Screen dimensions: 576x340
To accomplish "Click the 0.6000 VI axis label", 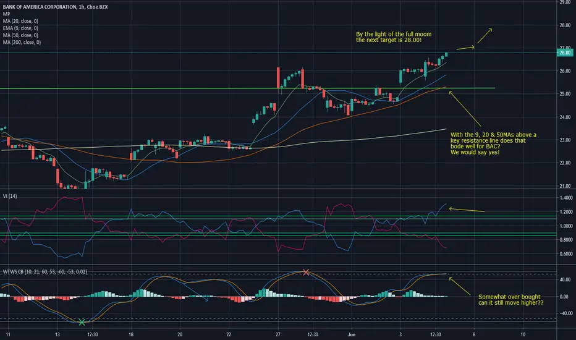I will [566, 253].
